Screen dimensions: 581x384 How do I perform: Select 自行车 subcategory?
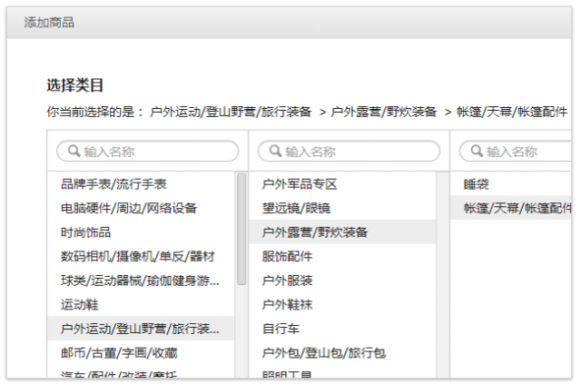point(281,328)
